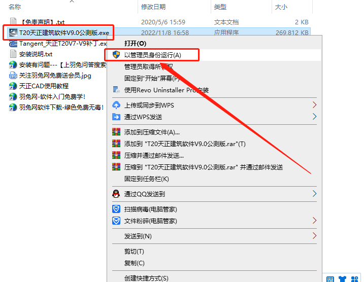Screen dimensions: 364x282
Task: Expand the 通过WPS发送 submenu arrow
Action: (314, 117)
